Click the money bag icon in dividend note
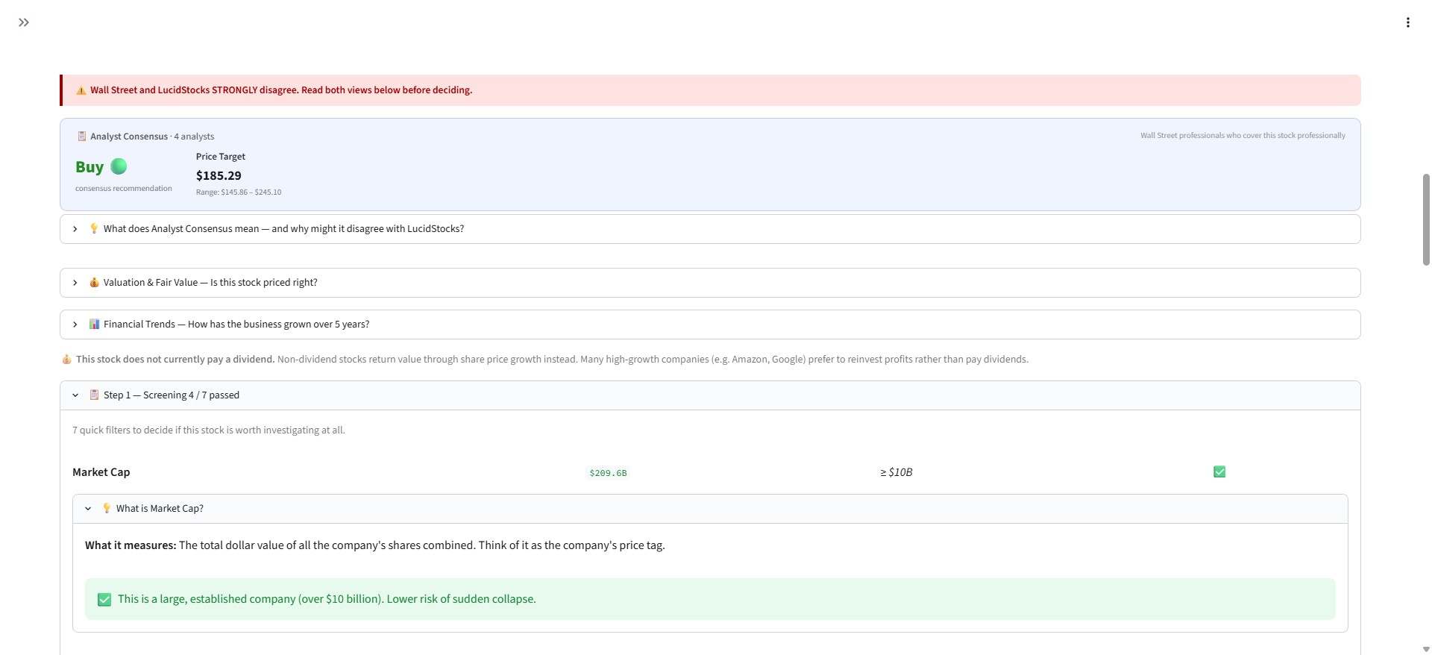Viewport: 1432px width, 655px height. 66,359
